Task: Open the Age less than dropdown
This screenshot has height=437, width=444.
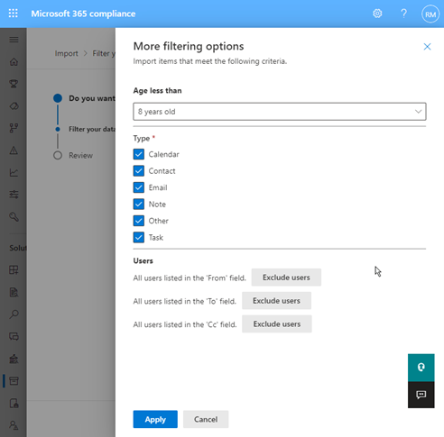Action: 280,112
